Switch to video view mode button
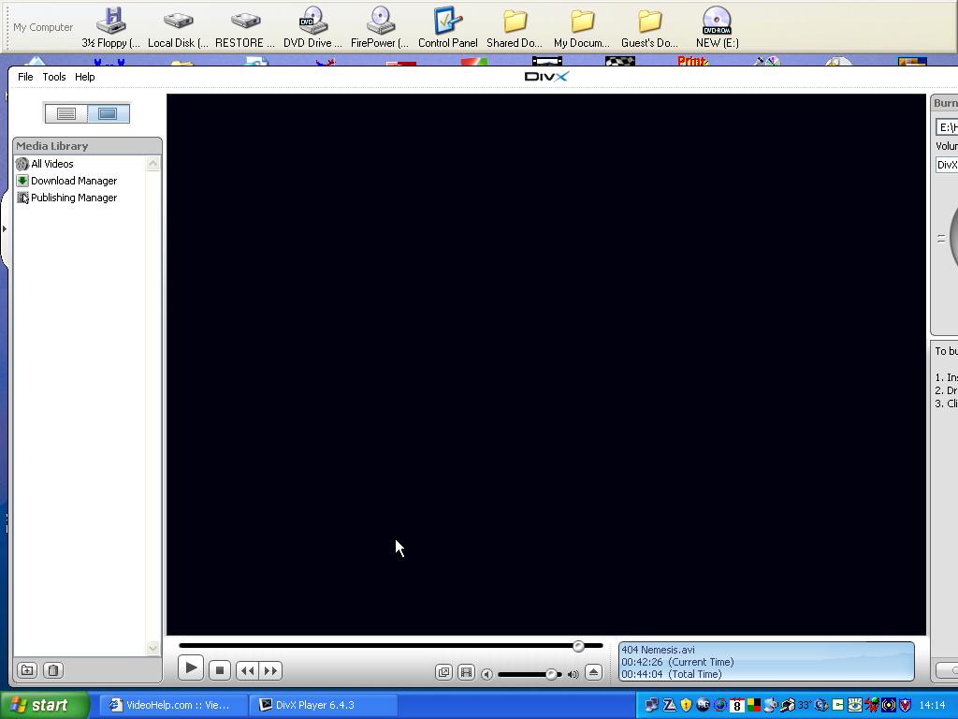Screen dimensions: 958x719 click(x=108, y=113)
